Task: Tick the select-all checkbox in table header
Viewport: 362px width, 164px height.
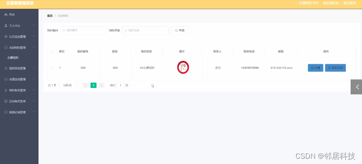Action: (52, 52)
